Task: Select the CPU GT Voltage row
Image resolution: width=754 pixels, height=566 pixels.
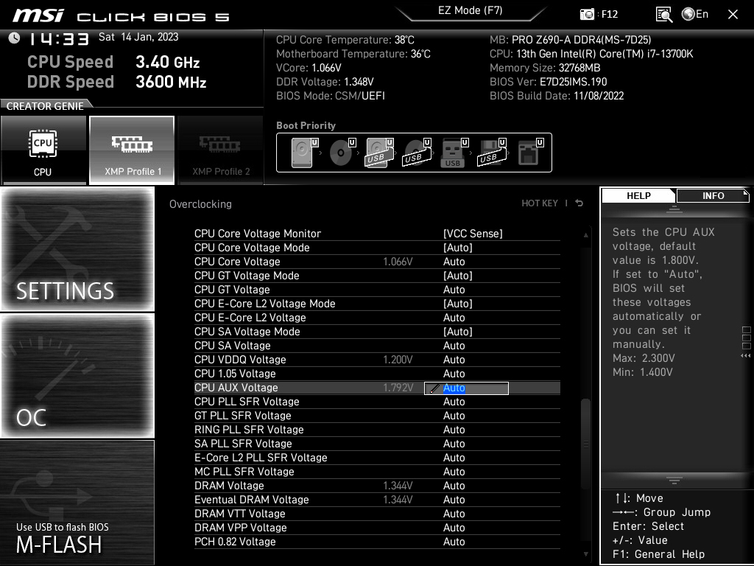Action: coord(377,289)
